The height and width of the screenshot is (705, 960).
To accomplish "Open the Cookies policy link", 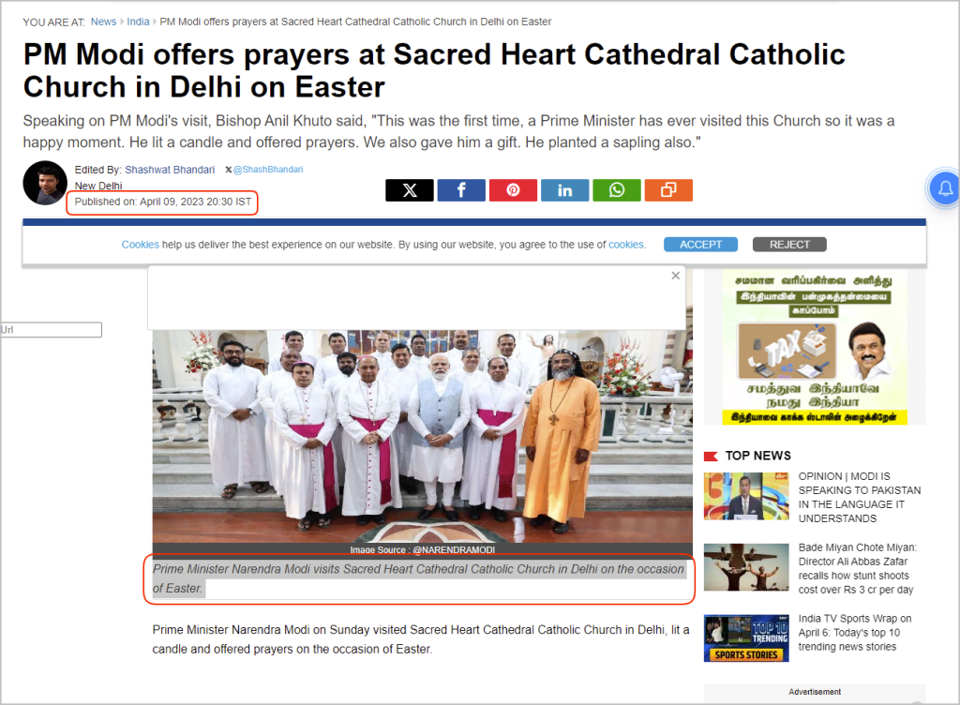I will click(141, 245).
